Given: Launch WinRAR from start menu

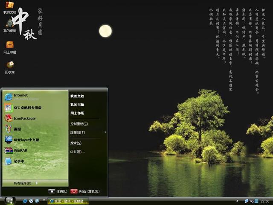Looking at the screenshot, I should (x=16, y=150).
